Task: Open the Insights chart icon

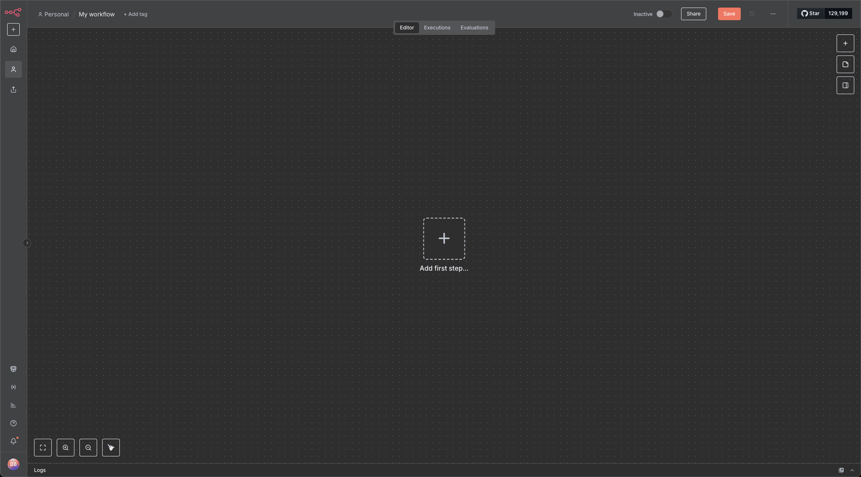Action: 13,405
